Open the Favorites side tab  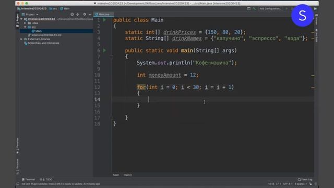click(x=17, y=146)
